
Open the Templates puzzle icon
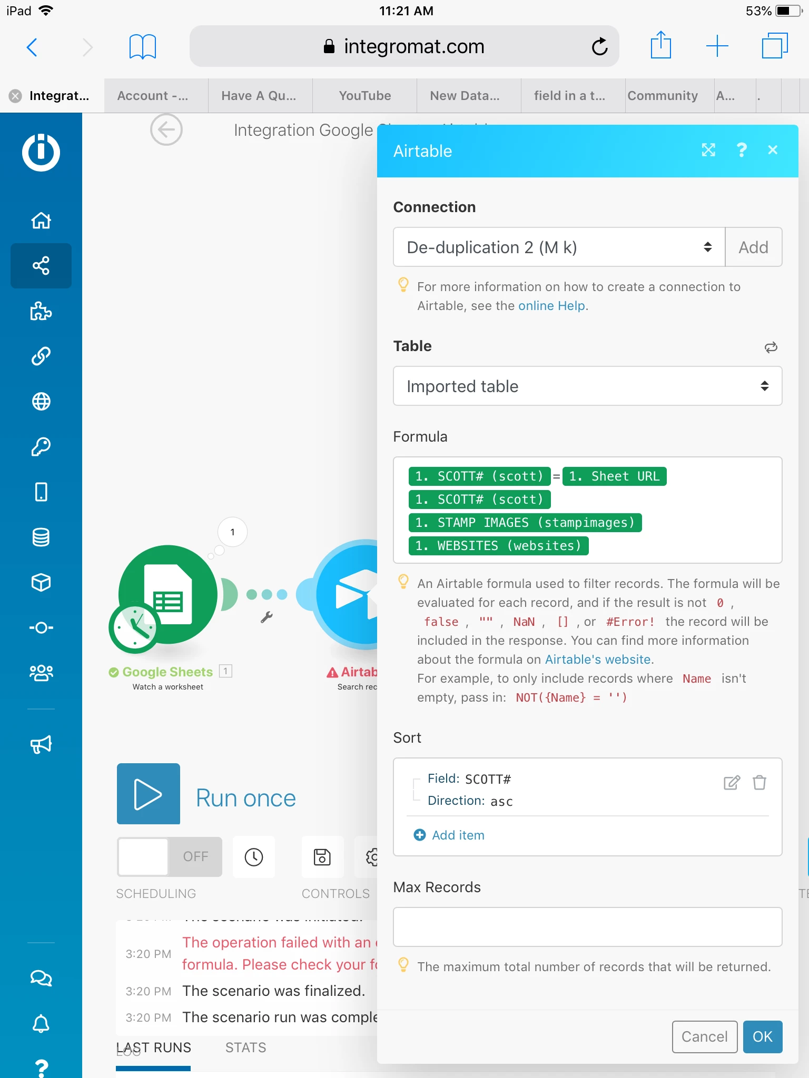(41, 311)
